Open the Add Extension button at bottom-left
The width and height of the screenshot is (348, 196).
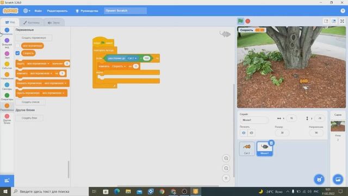(x=7, y=181)
